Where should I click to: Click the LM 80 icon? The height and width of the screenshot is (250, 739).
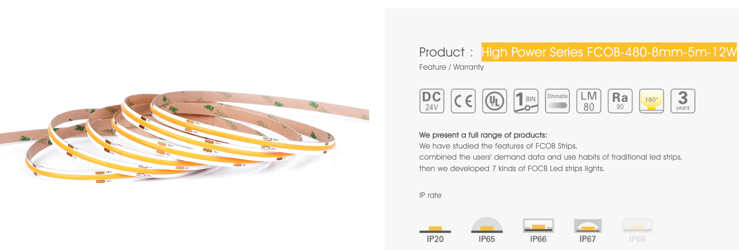588,101
